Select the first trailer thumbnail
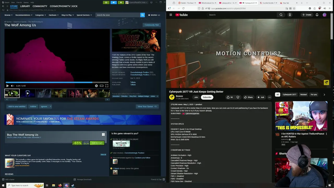 (12, 93)
